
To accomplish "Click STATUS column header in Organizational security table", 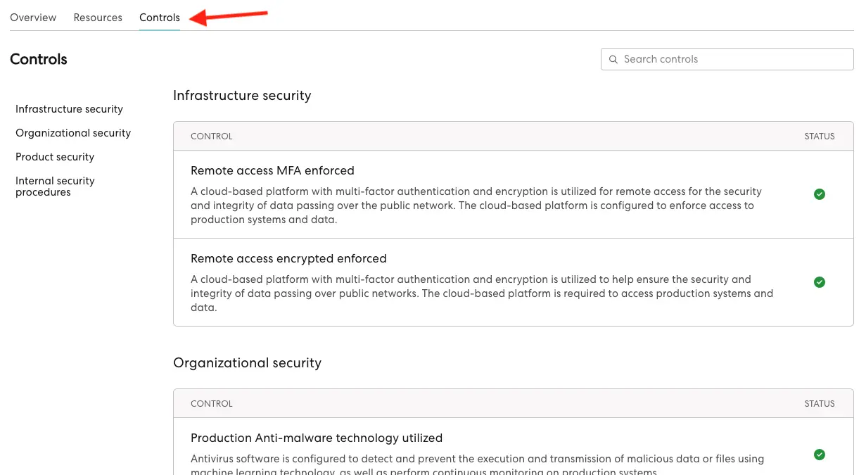I will [819, 404].
